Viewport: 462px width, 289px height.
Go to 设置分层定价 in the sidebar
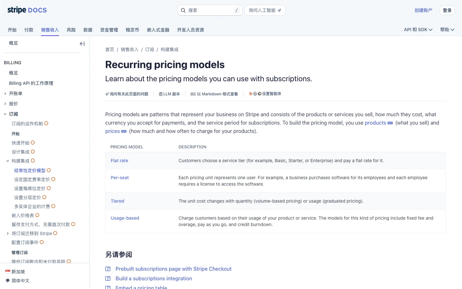tap(28, 197)
